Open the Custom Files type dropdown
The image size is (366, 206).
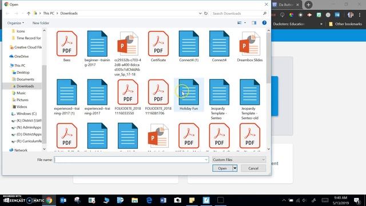(x=239, y=160)
